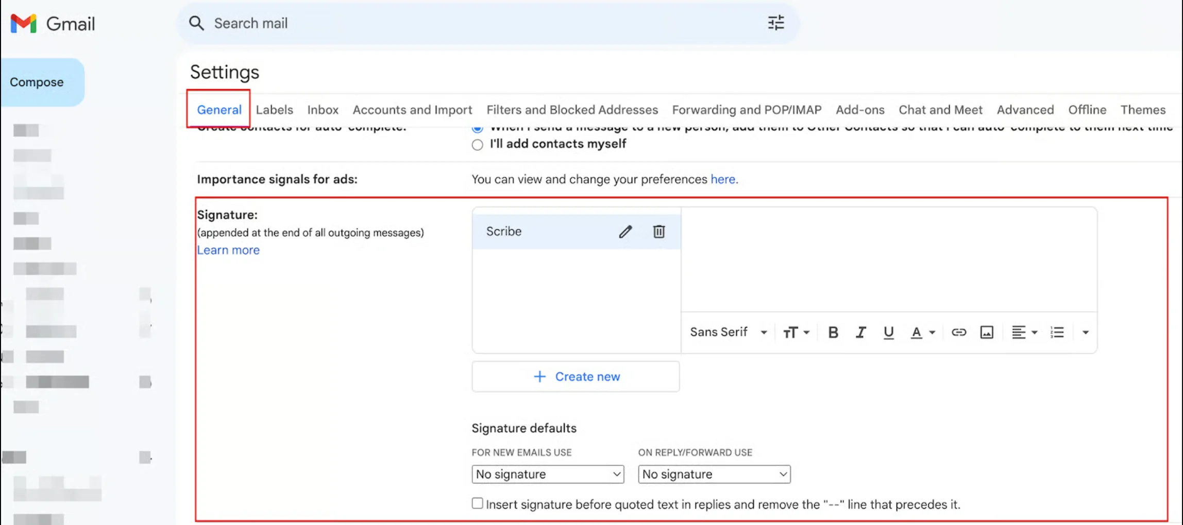Switch to the General settings tab
This screenshot has height=525, width=1183.
click(x=219, y=110)
